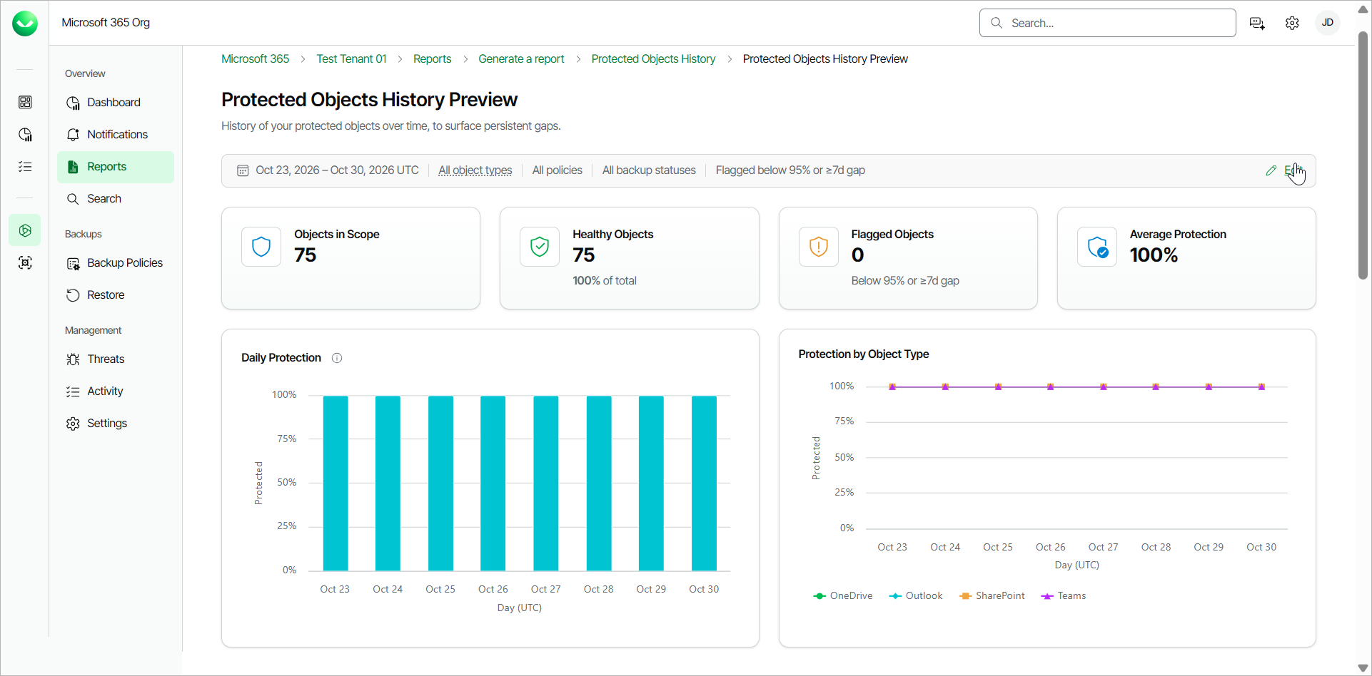Open Activity in the sidebar
Viewport: 1372px width, 676px height.
116,391
